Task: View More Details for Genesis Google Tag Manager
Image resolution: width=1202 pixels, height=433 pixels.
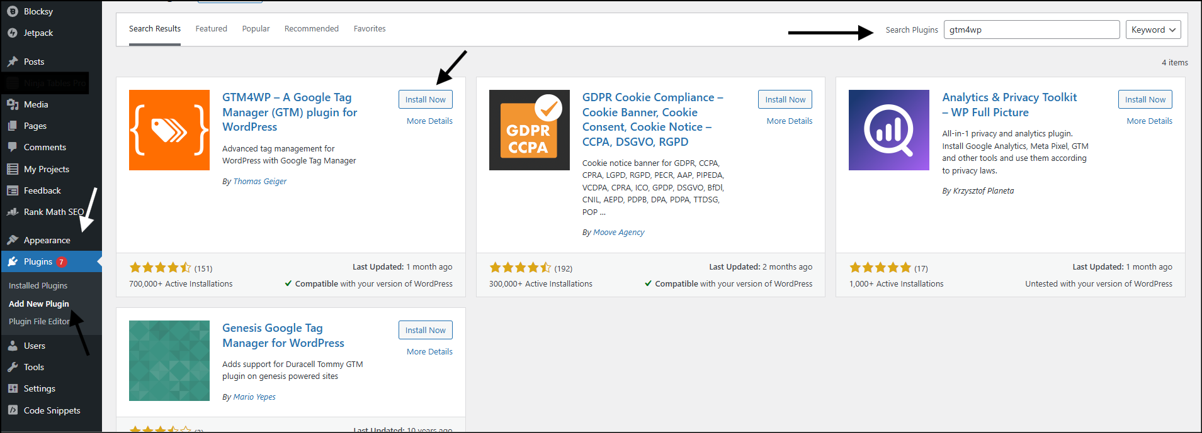Action: point(429,352)
